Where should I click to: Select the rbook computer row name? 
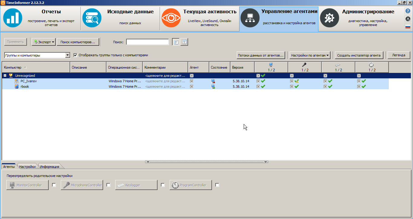point(25,87)
